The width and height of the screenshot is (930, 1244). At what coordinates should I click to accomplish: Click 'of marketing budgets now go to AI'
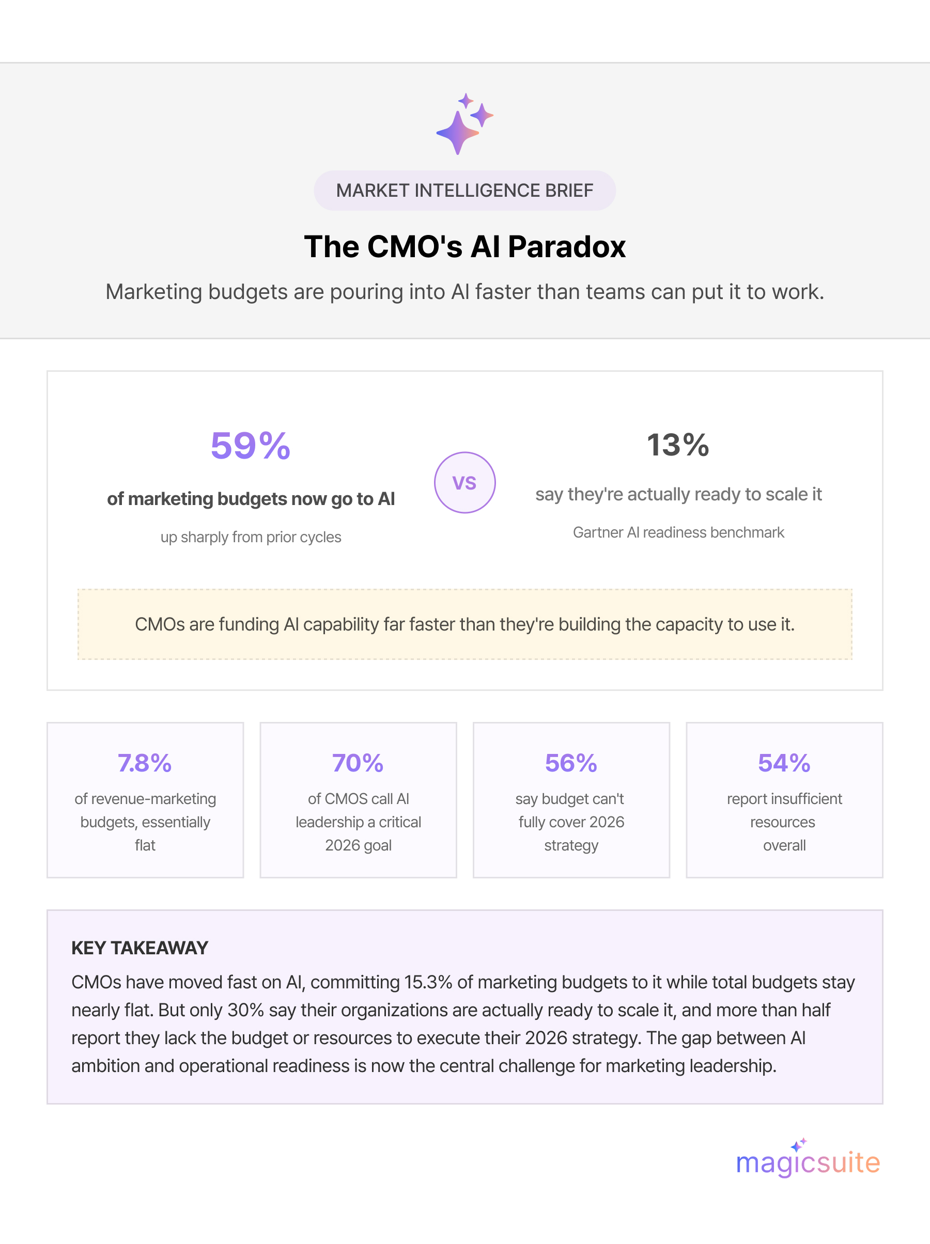pyautogui.click(x=251, y=499)
